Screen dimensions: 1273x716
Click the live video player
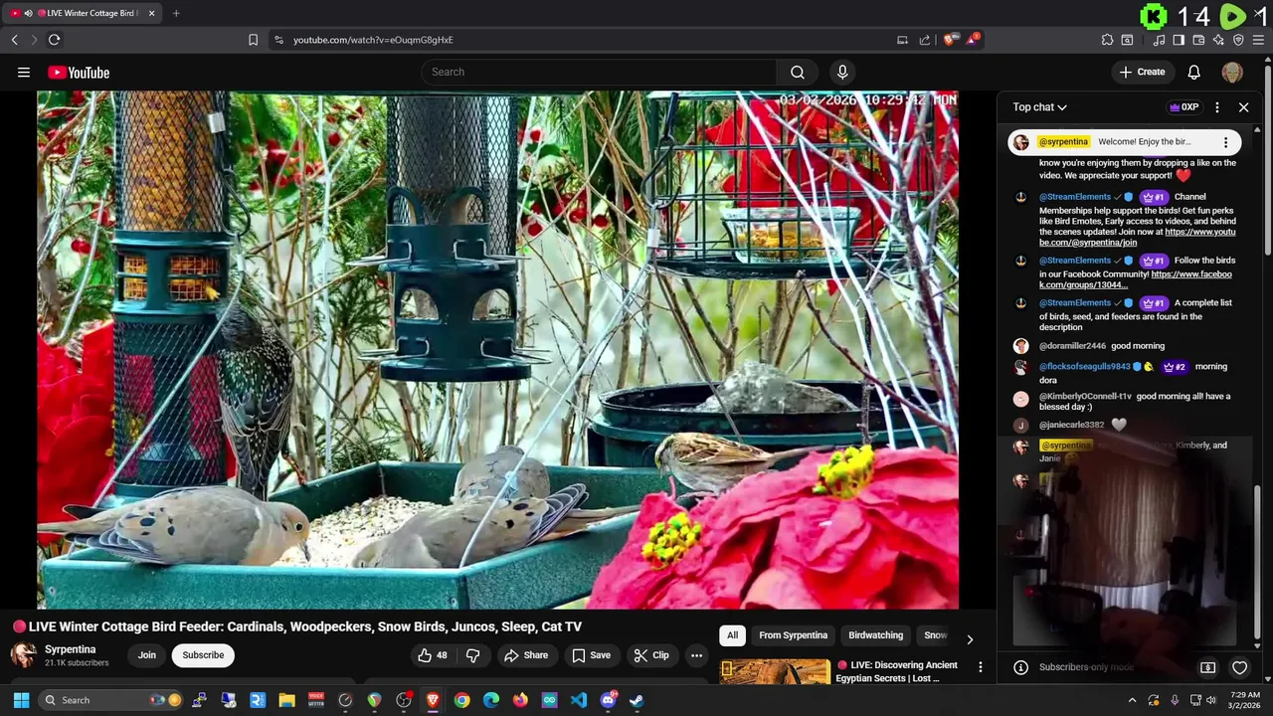[497, 350]
